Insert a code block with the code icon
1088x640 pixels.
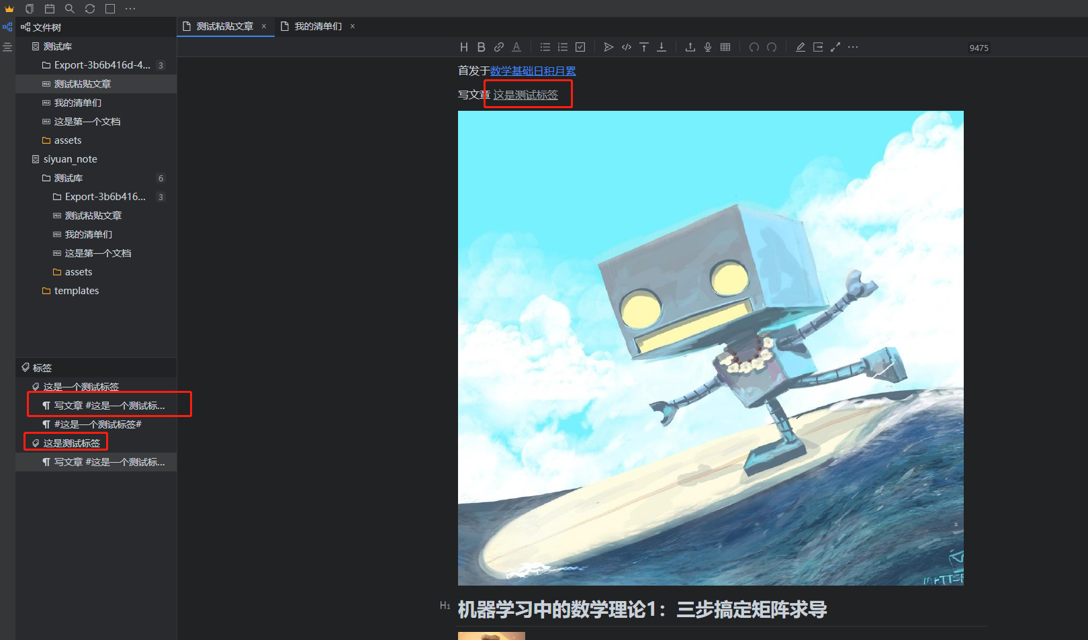tap(626, 47)
